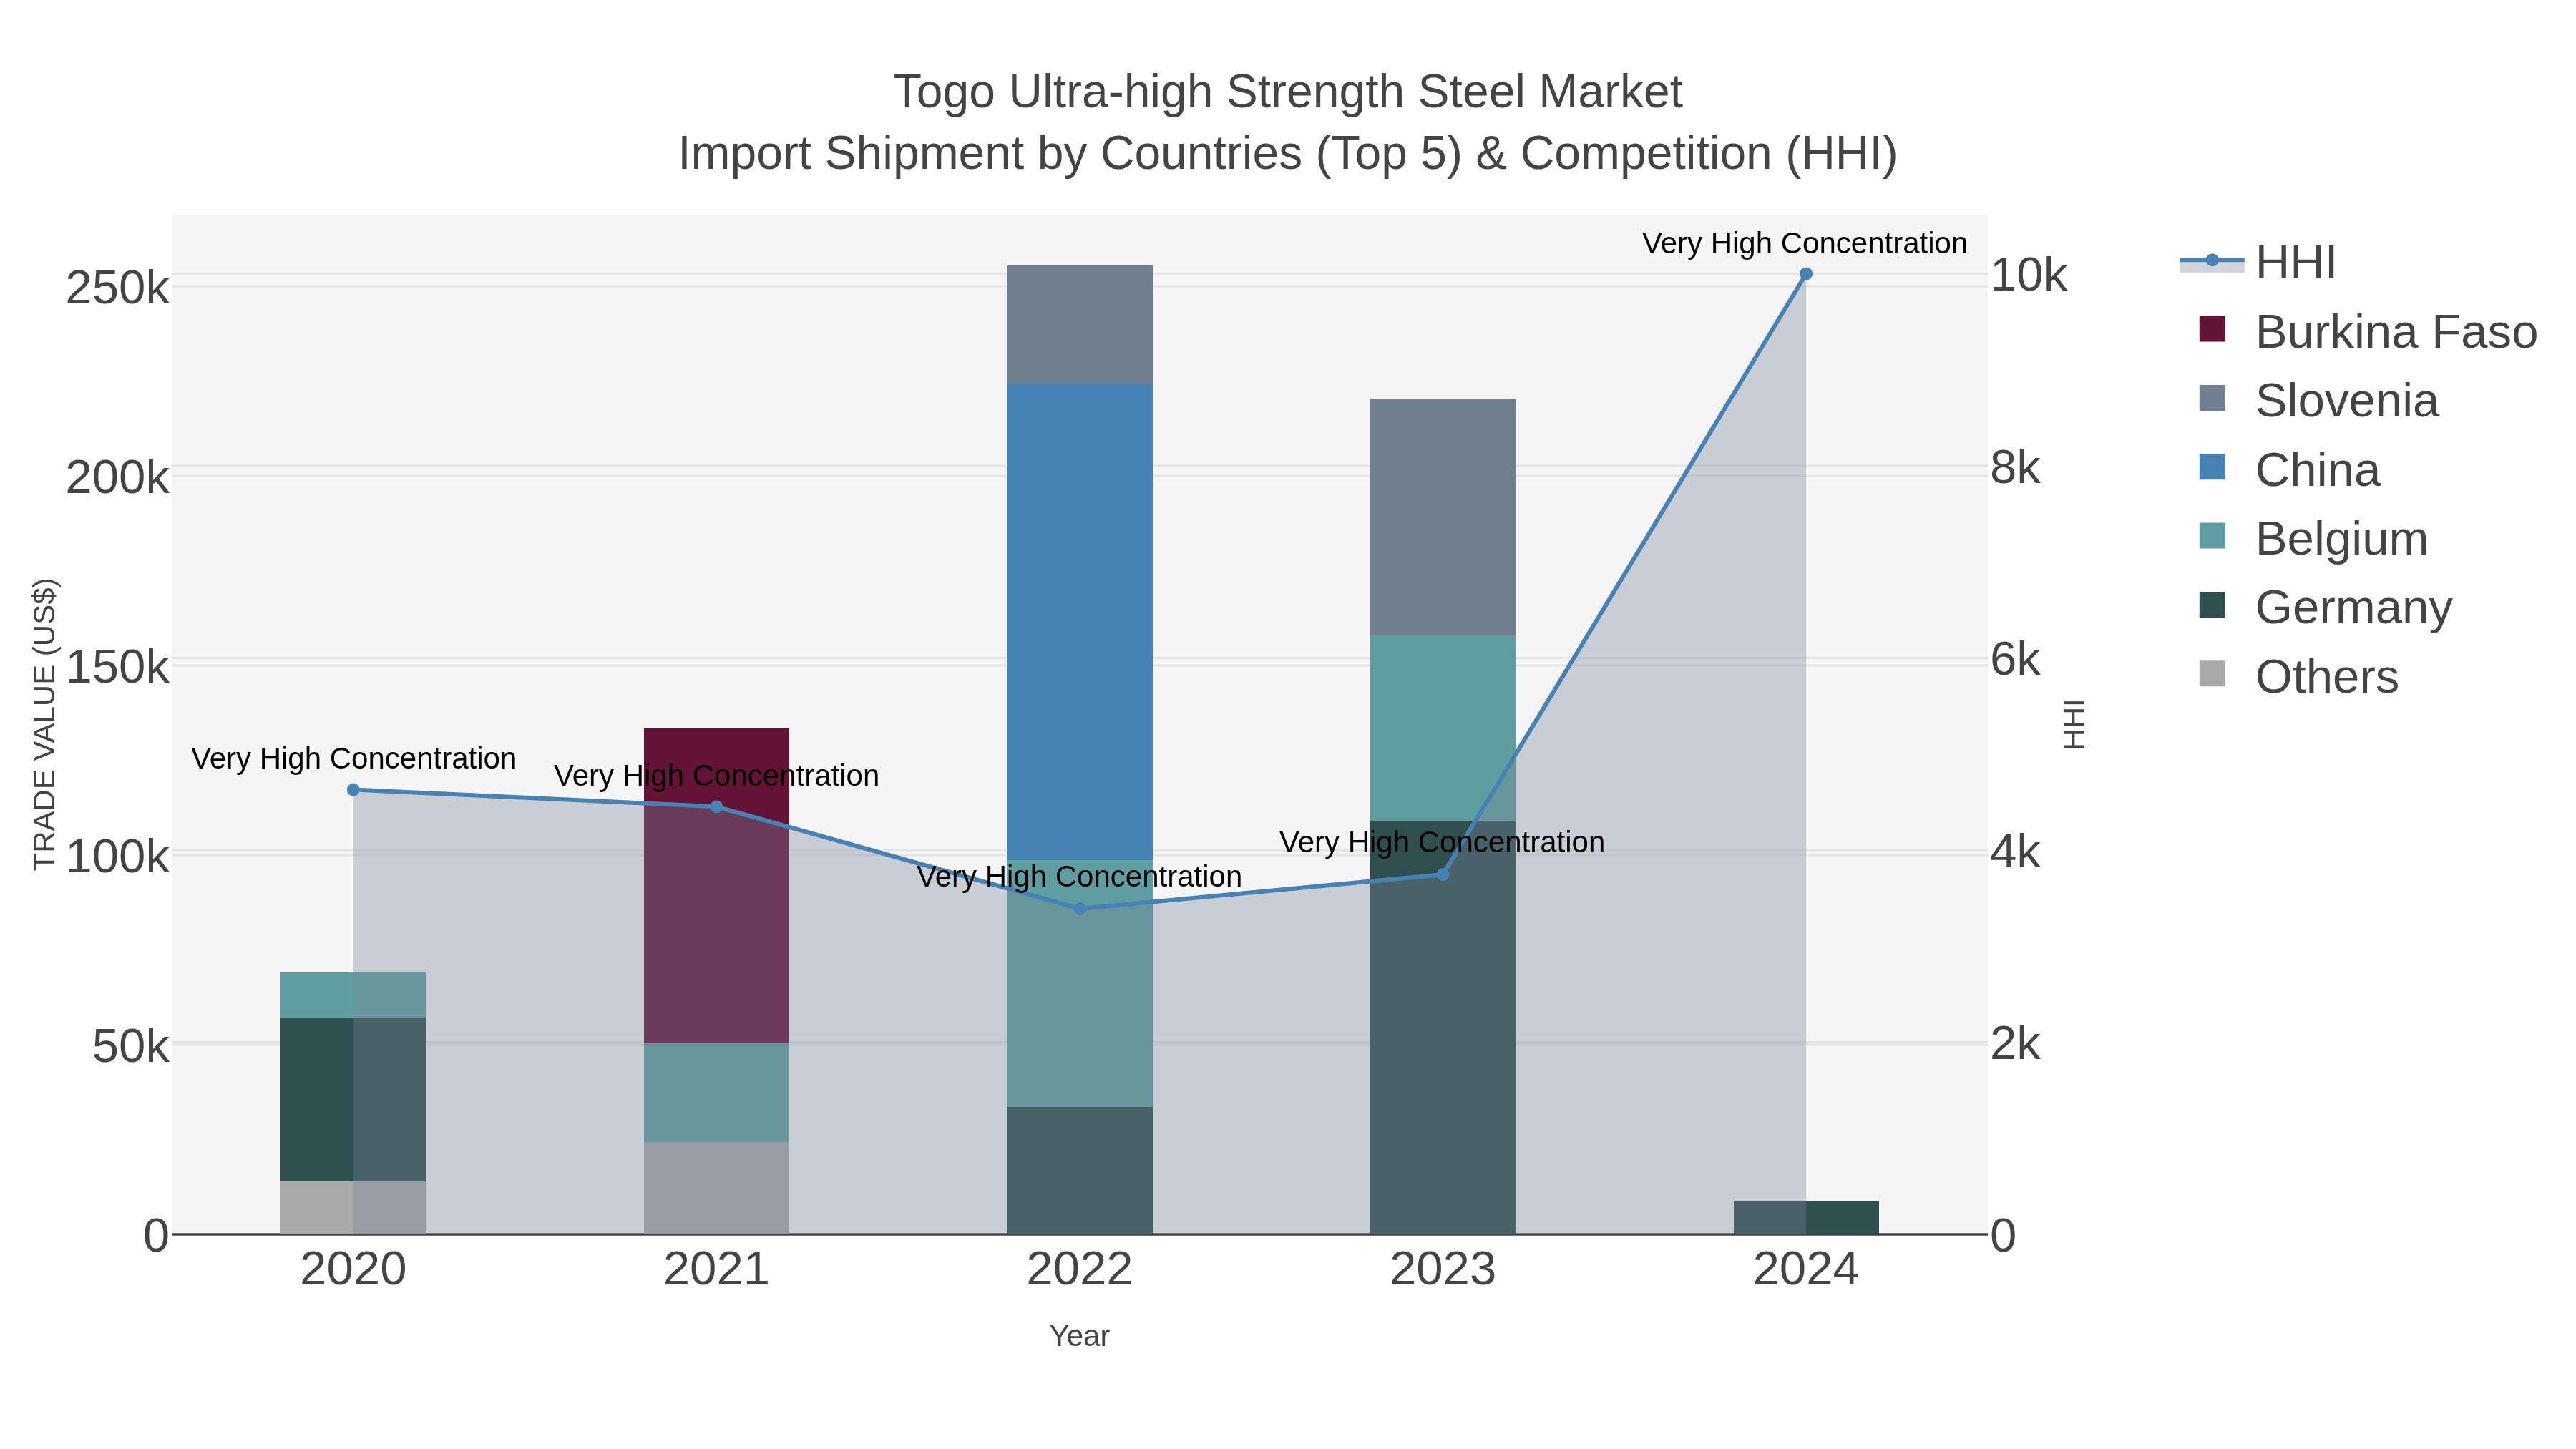Image resolution: width=2576 pixels, height=1449 pixels.
Task: Click the 100k trade value axis label
Action: coord(118,857)
